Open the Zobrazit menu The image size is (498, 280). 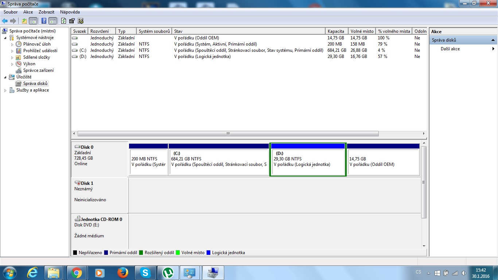(46, 12)
